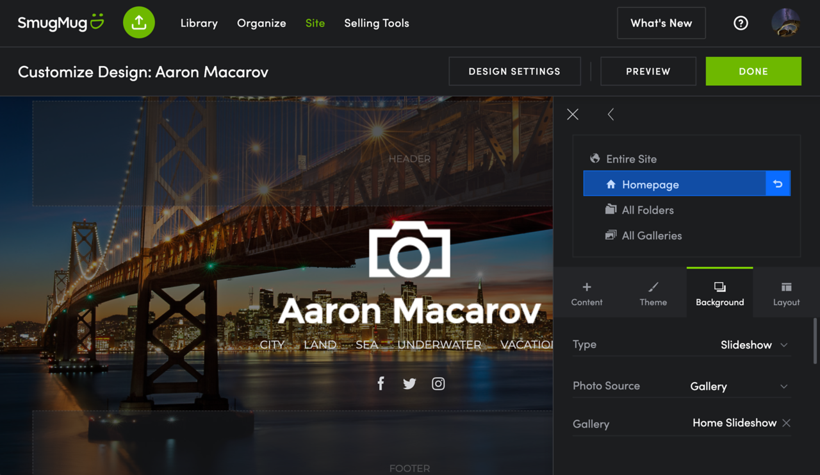Screen dimensions: 820x475
Task: Open the Selling Tools menu
Action: click(x=377, y=23)
